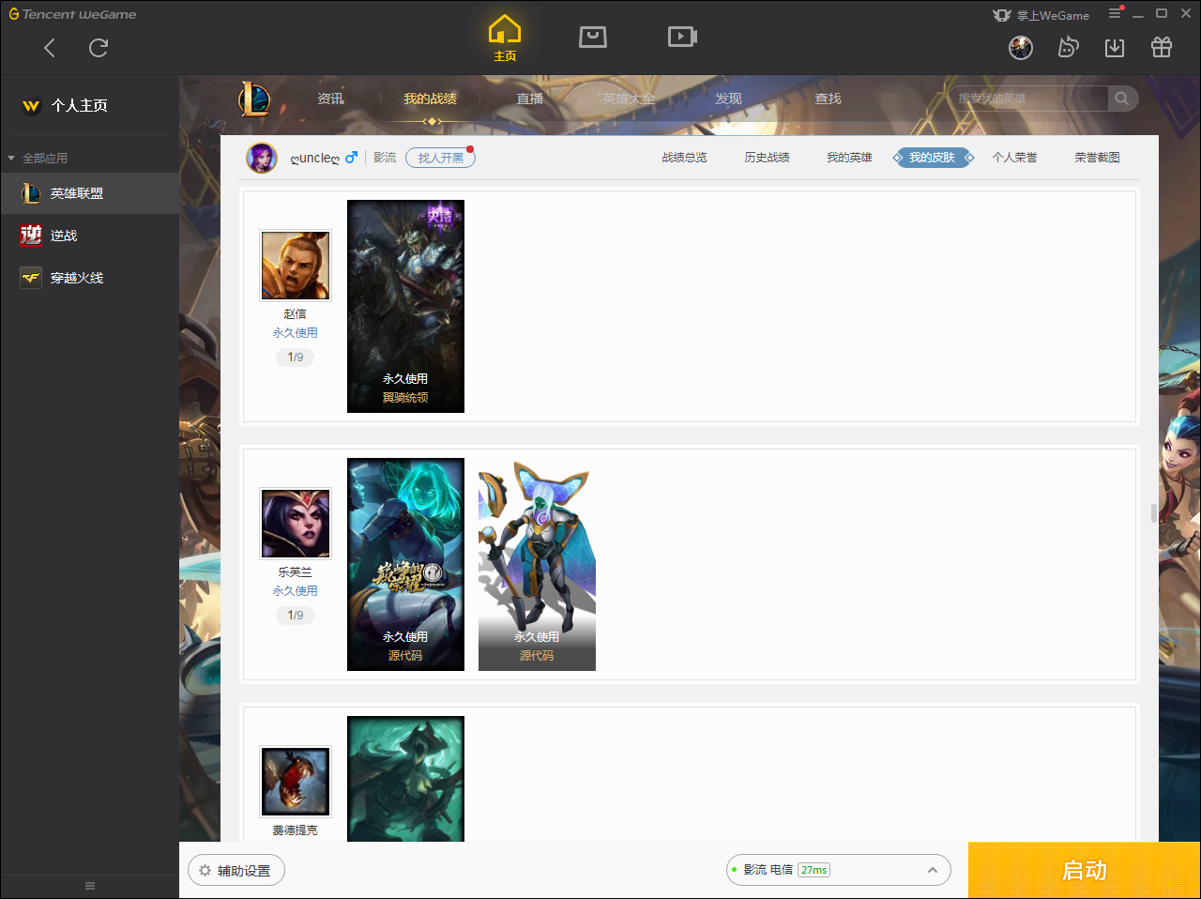Click the yellow 启动 launch button

tap(1085, 870)
